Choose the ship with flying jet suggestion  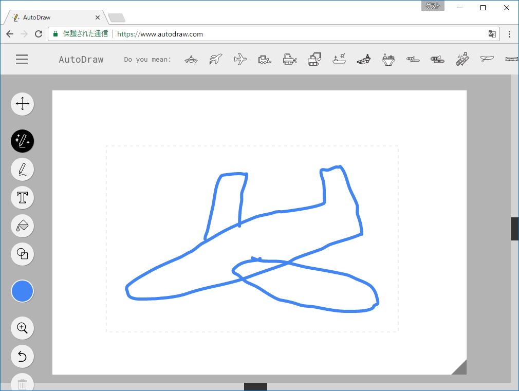339,59
